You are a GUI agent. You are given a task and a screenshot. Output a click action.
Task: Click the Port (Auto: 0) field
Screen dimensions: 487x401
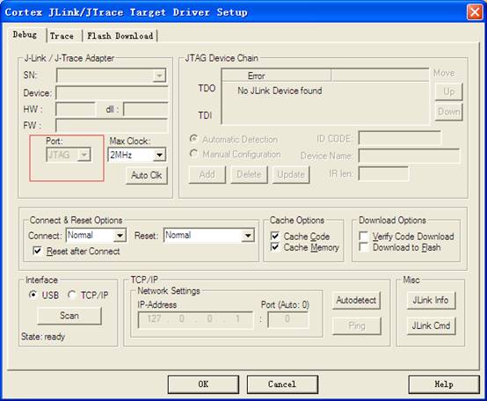pos(288,319)
